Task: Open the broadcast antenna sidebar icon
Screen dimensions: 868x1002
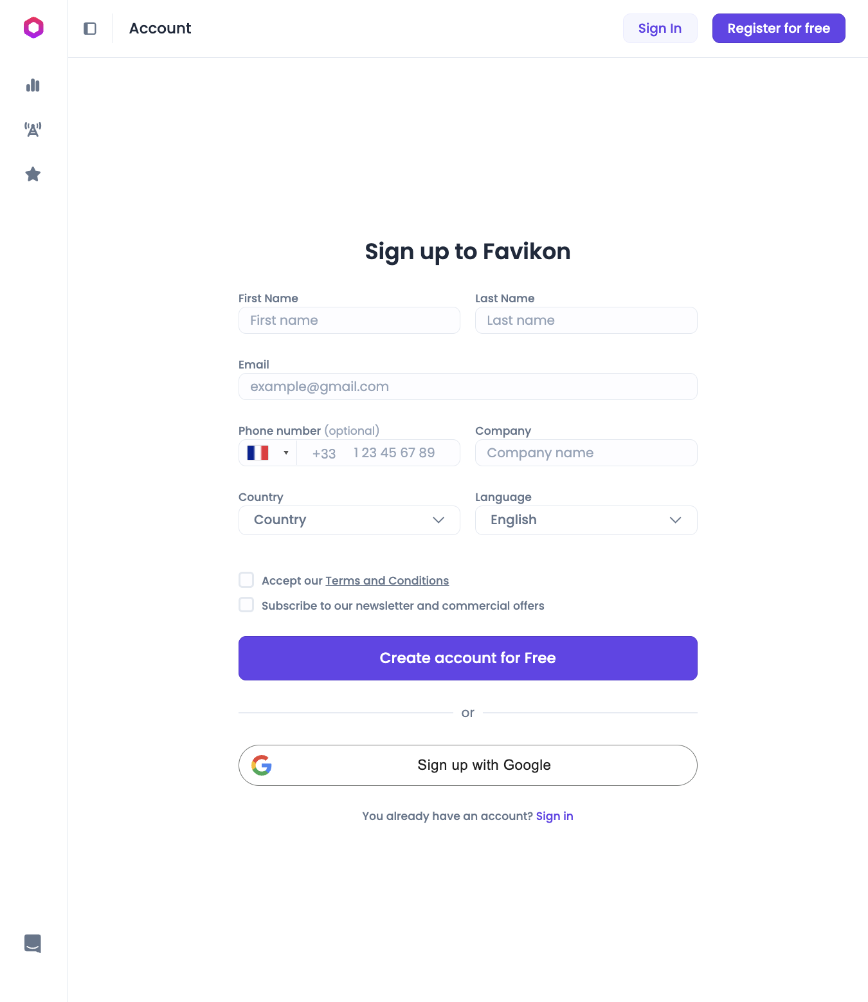Action: (33, 129)
